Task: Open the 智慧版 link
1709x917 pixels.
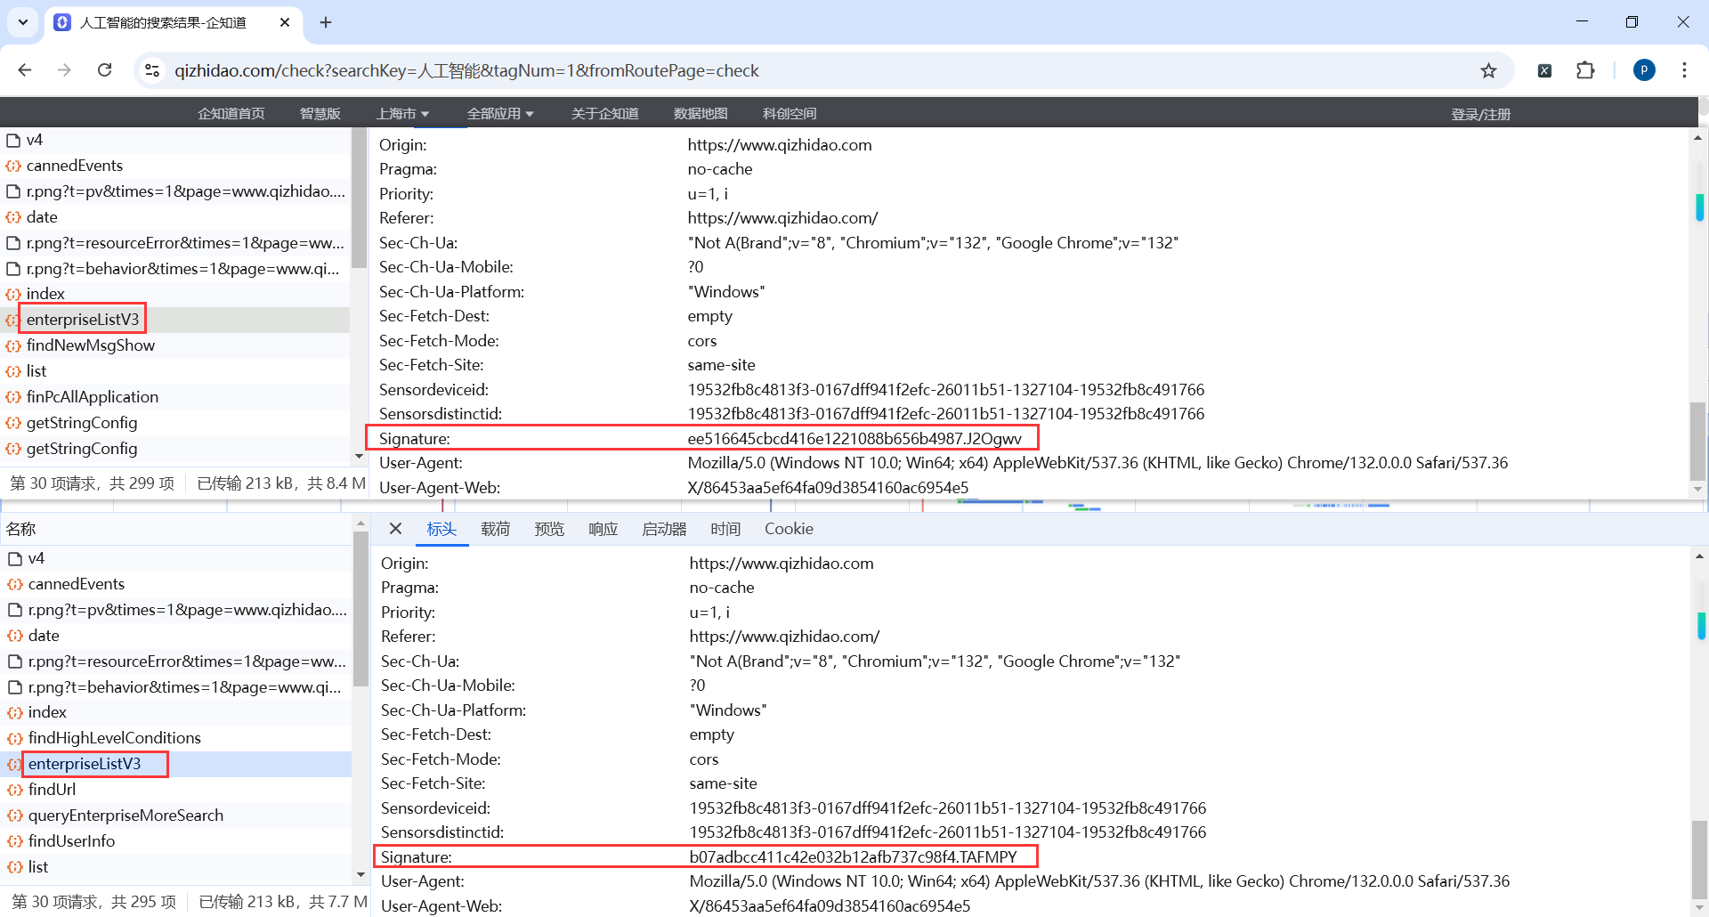Action: (x=320, y=114)
